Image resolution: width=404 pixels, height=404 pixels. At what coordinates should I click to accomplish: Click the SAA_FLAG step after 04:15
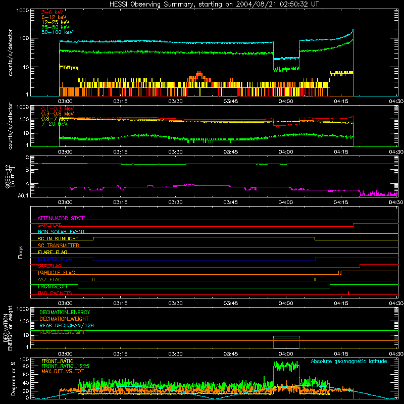coord(360,266)
